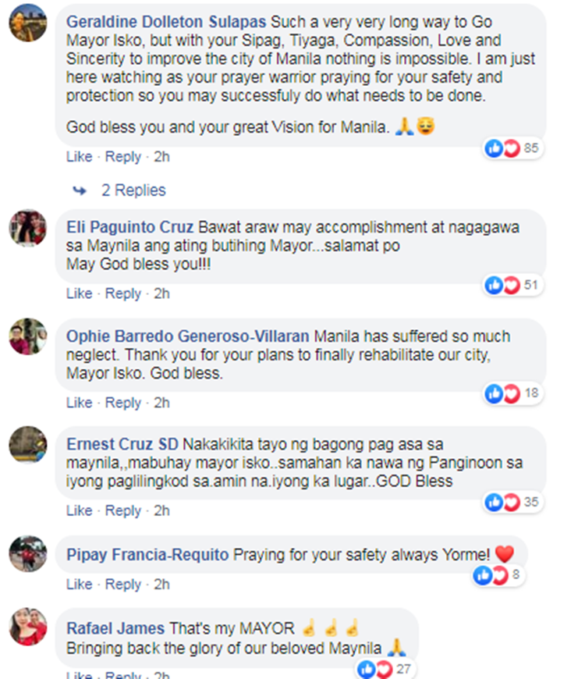Expand the 2 Replies thread
585x679 pixels.
(133, 190)
